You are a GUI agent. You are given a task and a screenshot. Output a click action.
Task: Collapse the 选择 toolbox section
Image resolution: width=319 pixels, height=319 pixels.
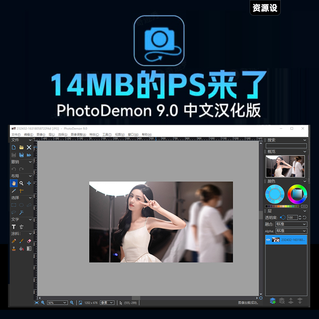(30, 198)
